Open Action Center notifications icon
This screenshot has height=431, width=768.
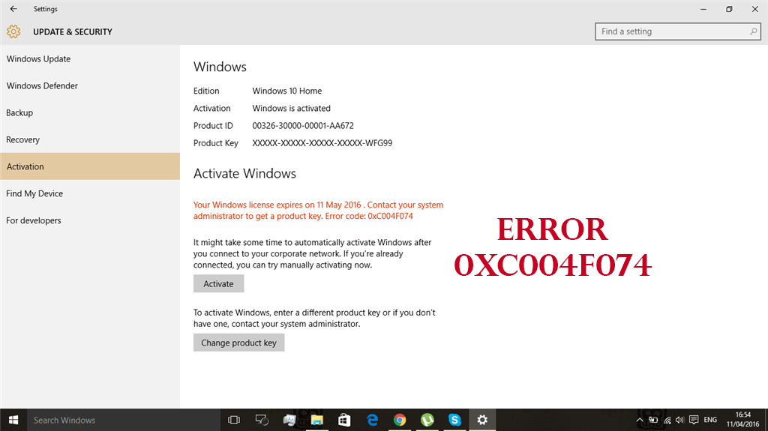coord(694,420)
